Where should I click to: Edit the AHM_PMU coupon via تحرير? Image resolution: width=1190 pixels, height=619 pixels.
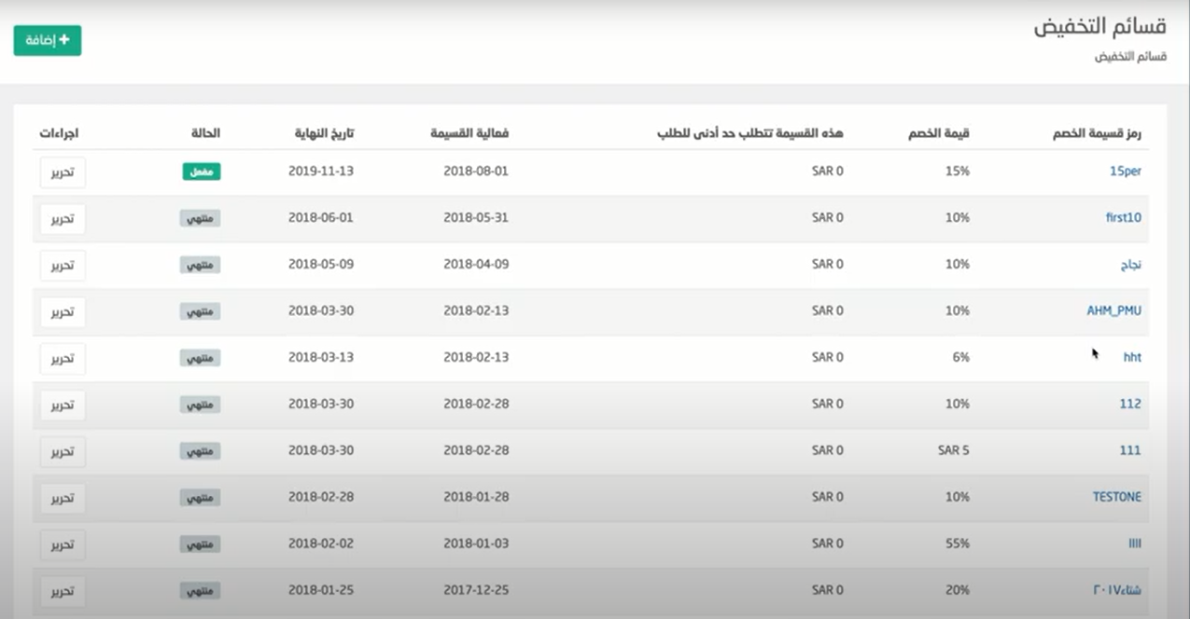pyautogui.click(x=63, y=312)
